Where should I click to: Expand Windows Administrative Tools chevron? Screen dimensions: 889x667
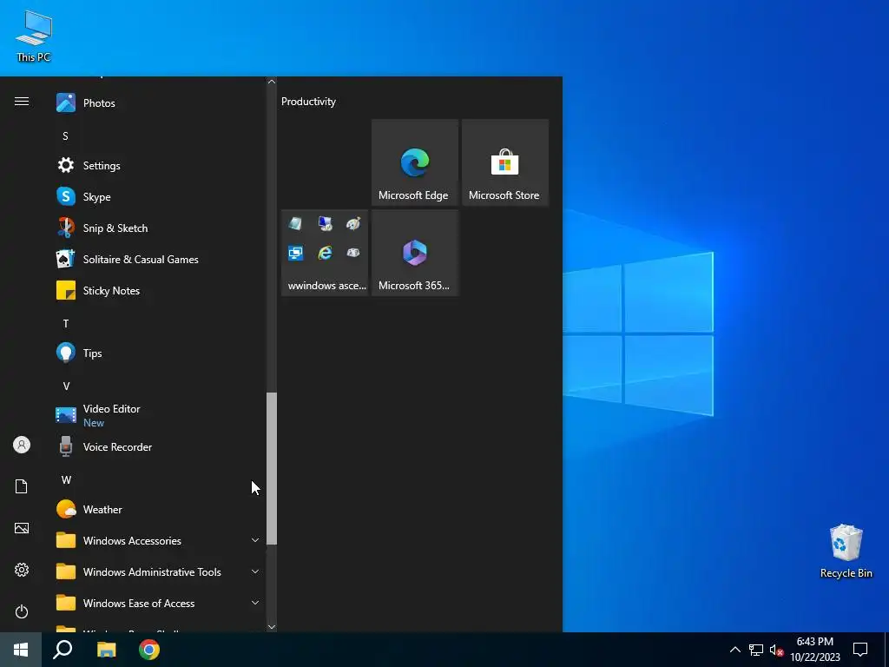tap(255, 571)
